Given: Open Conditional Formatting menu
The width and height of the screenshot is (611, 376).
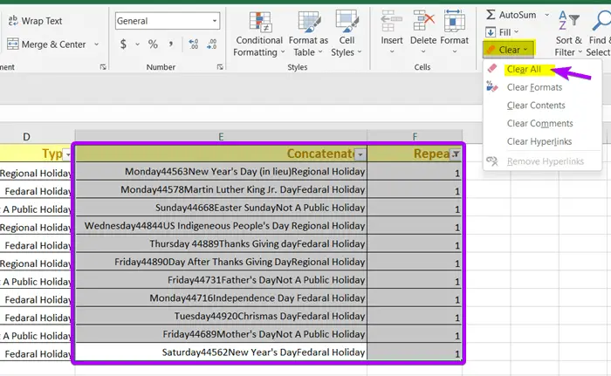Looking at the screenshot, I should click(259, 34).
